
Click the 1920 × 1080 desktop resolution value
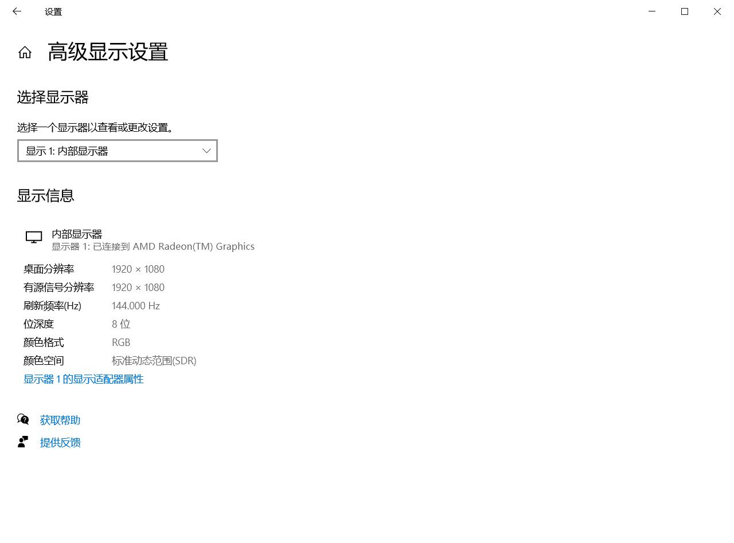pos(138,269)
